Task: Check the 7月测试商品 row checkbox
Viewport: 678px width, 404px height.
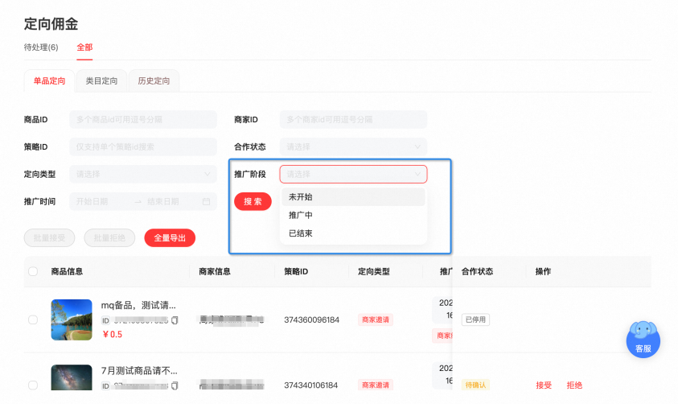Action: pos(33,385)
